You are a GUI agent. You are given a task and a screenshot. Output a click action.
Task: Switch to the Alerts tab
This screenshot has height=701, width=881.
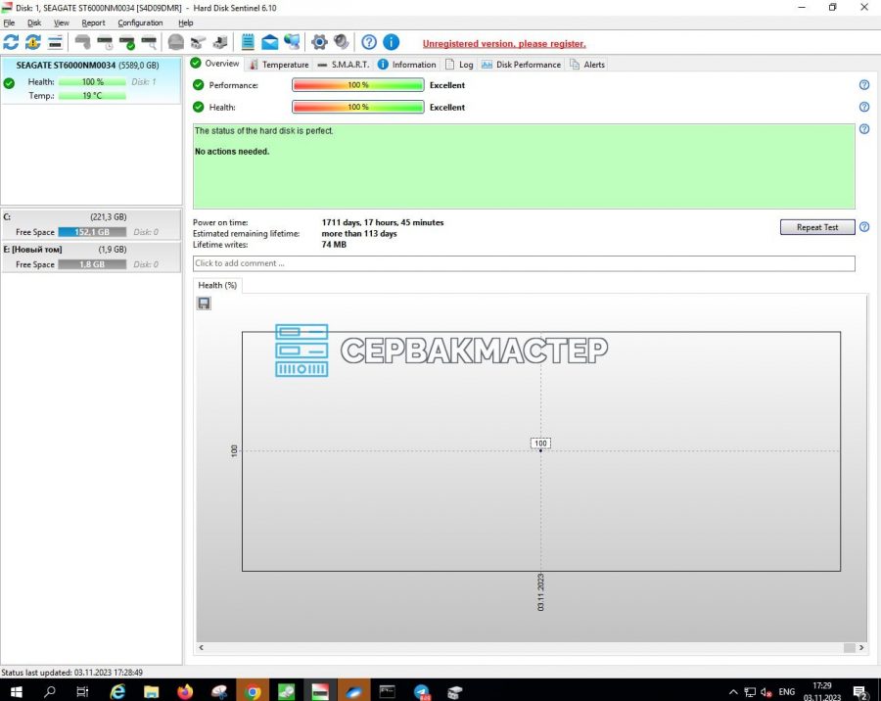[x=587, y=65]
